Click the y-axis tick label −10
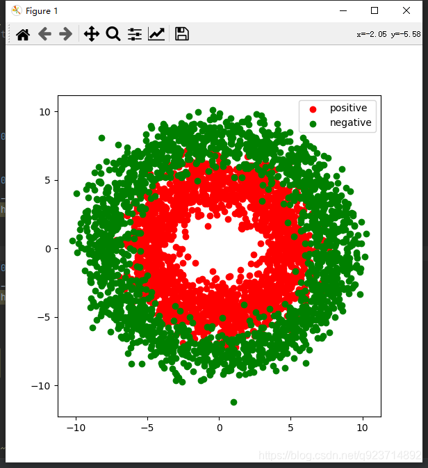Viewport: 428px width, 468px height. coord(41,386)
